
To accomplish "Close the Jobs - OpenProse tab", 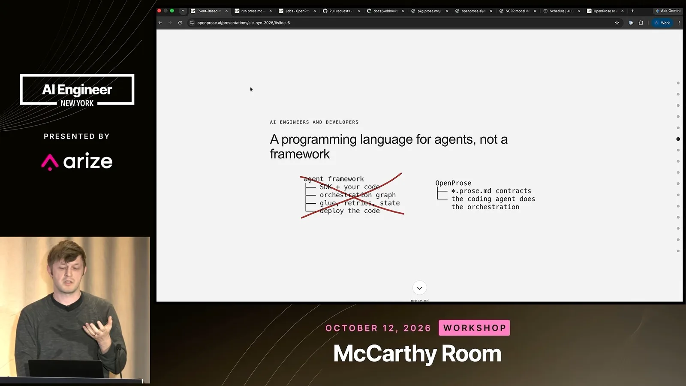I will pos(315,11).
